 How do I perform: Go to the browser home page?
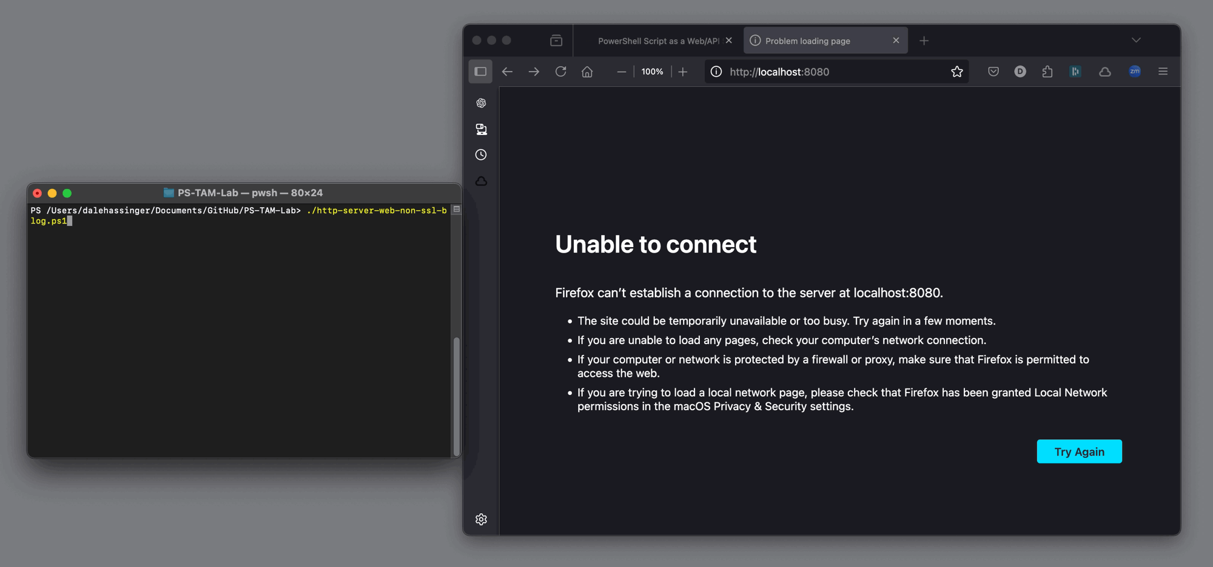(x=586, y=71)
